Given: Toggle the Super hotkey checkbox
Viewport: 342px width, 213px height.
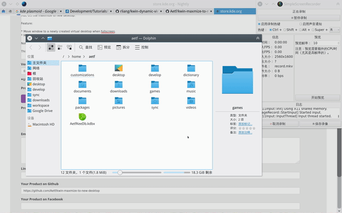Looking at the screenshot, I should pyautogui.click(x=320, y=30).
